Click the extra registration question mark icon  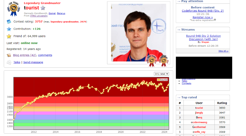(x=215, y=20)
